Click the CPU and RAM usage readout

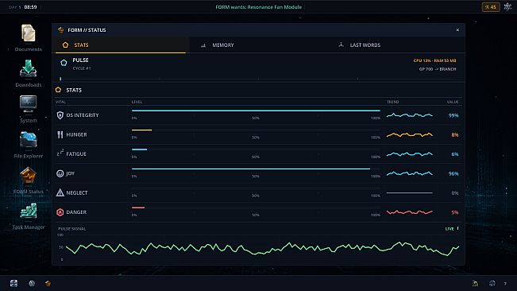pos(434,60)
